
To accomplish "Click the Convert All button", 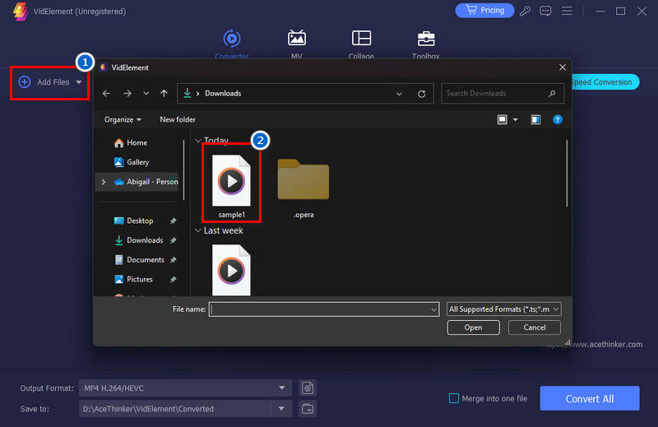I will pos(590,398).
